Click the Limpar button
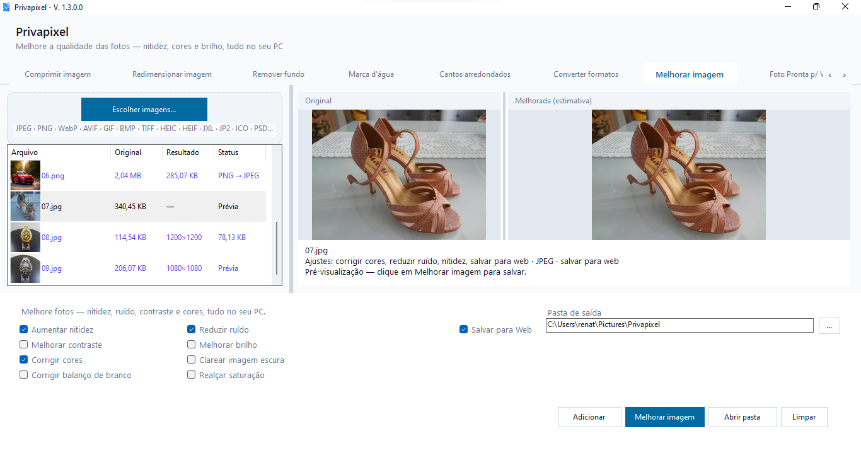The height and width of the screenshot is (453, 861). 804,417
